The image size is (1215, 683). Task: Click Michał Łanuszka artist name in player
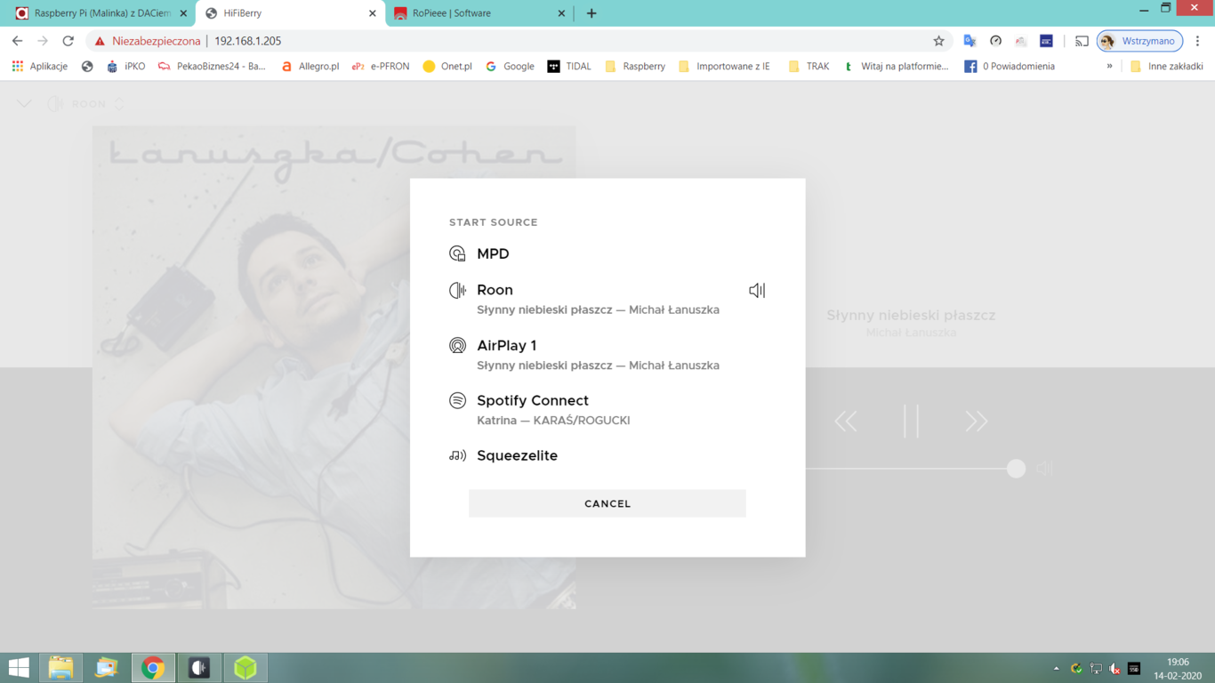click(911, 333)
